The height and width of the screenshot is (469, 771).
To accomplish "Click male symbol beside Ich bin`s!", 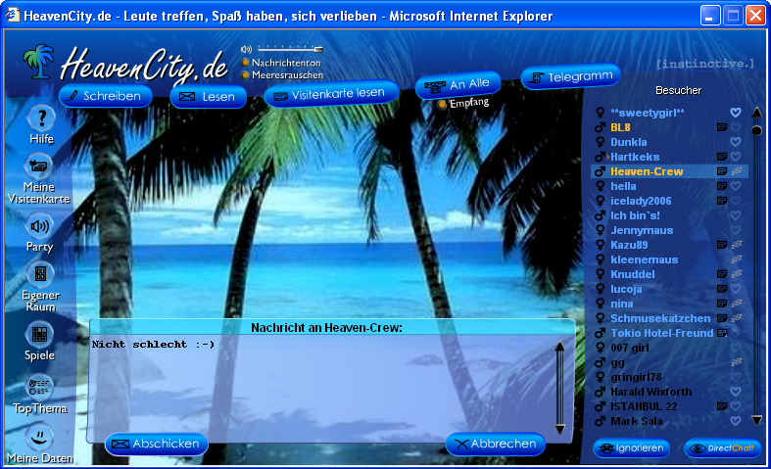I will (600, 215).
